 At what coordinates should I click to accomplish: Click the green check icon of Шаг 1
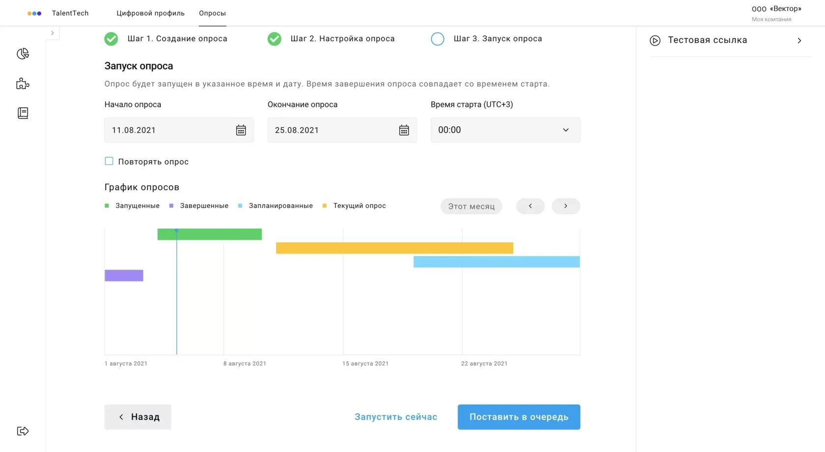pos(111,39)
